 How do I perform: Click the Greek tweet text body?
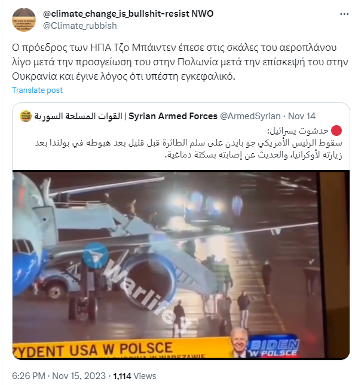180,62
